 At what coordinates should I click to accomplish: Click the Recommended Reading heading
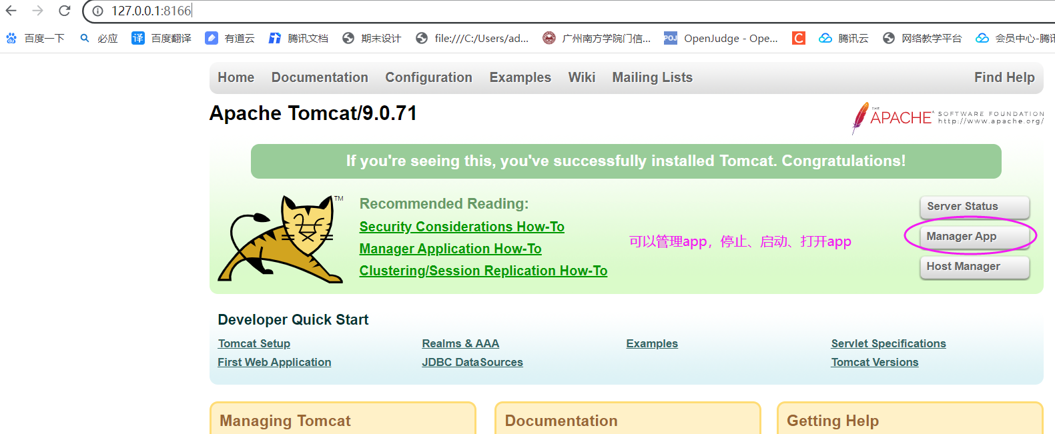click(x=444, y=204)
